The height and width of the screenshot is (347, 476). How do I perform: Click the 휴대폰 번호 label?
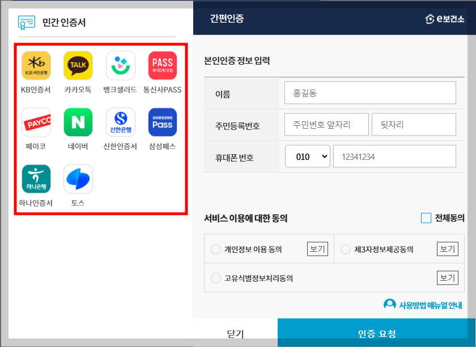(234, 158)
